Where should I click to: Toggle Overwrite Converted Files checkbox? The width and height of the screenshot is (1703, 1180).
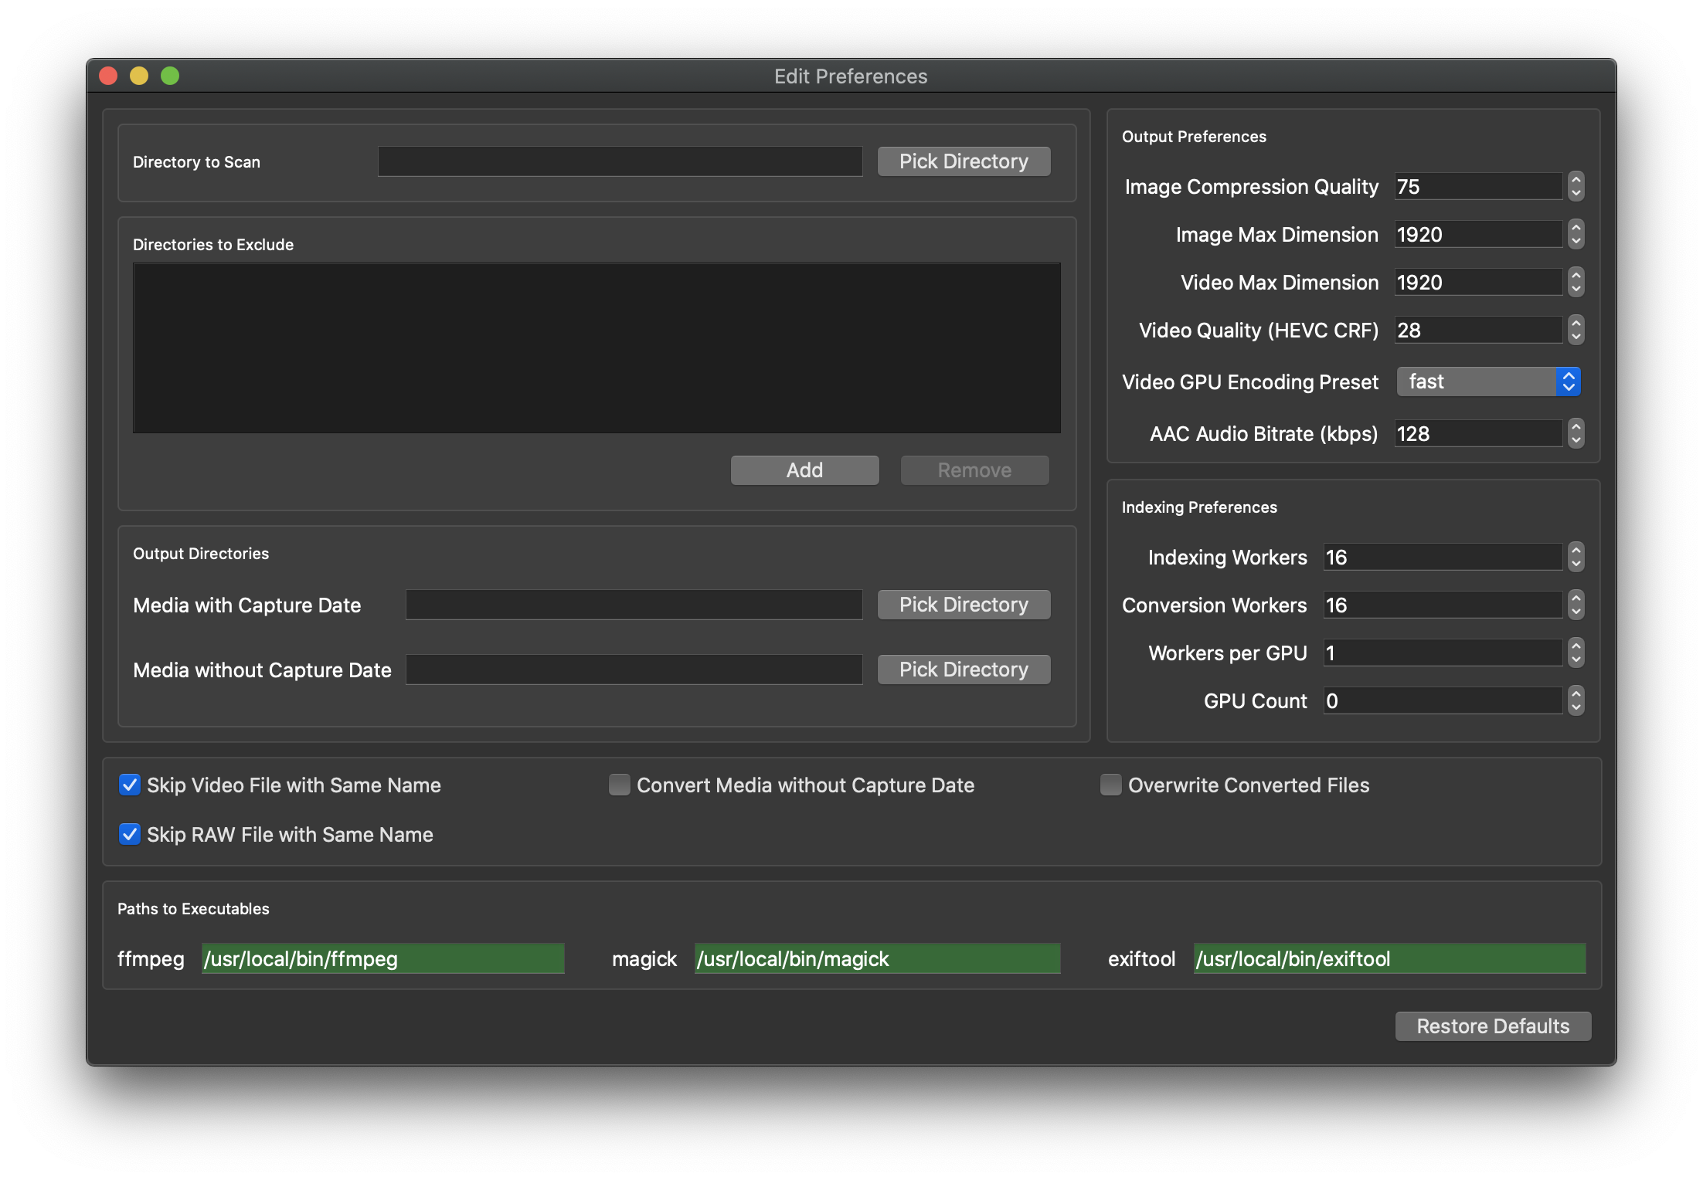(1109, 784)
